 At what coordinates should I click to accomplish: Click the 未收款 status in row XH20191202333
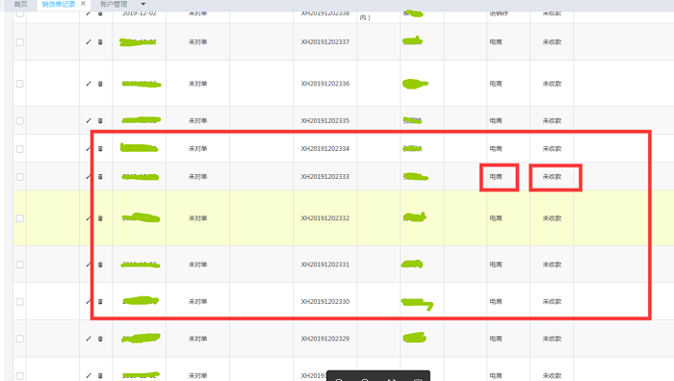click(552, 176)
